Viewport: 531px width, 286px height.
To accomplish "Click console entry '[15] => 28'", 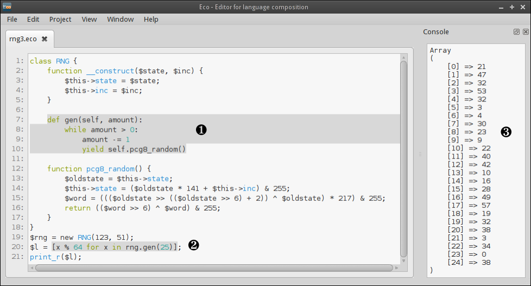I will (x=469, y=189).
